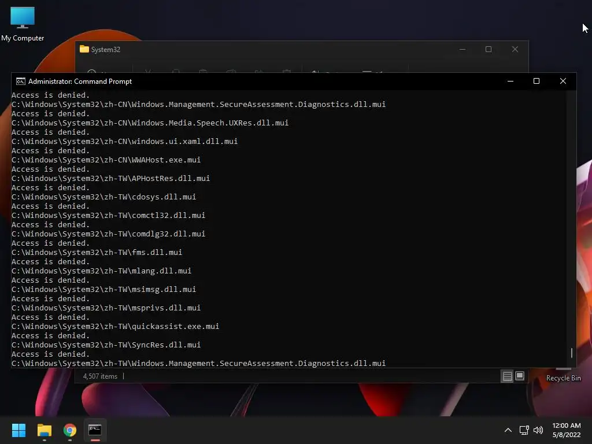Click the zh-TW\quickassist.exe.mui output line
592x444 pixels.
tap(115, 326)
